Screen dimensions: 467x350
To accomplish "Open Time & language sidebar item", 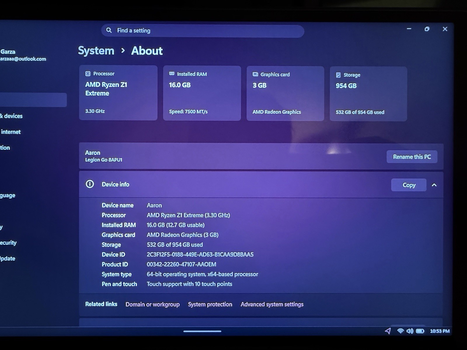I will pos(8,195).
